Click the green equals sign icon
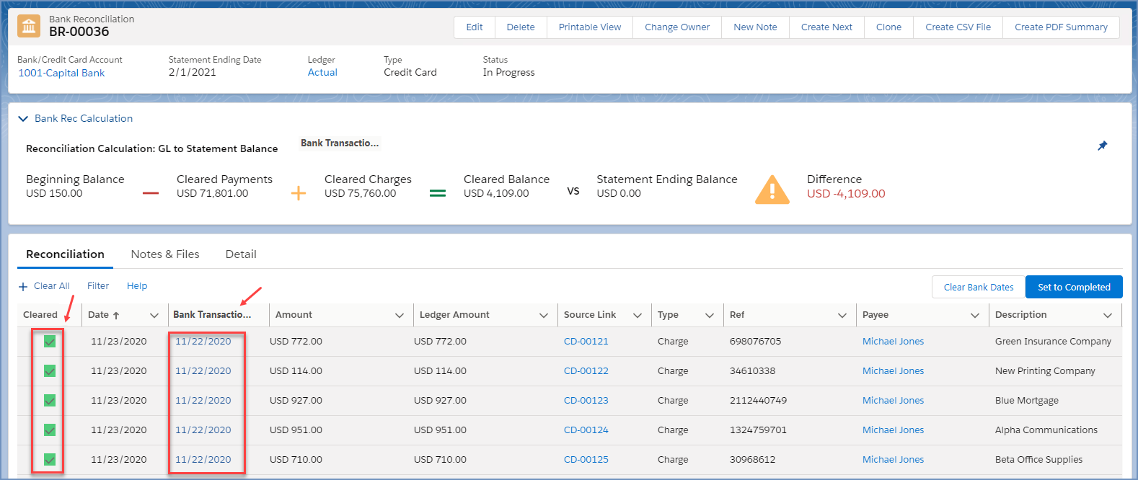Screen dimensions: 1138x480 pos(437,193)
